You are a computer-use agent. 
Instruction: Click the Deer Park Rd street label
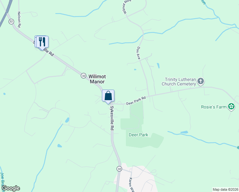(x=136, y=100)
